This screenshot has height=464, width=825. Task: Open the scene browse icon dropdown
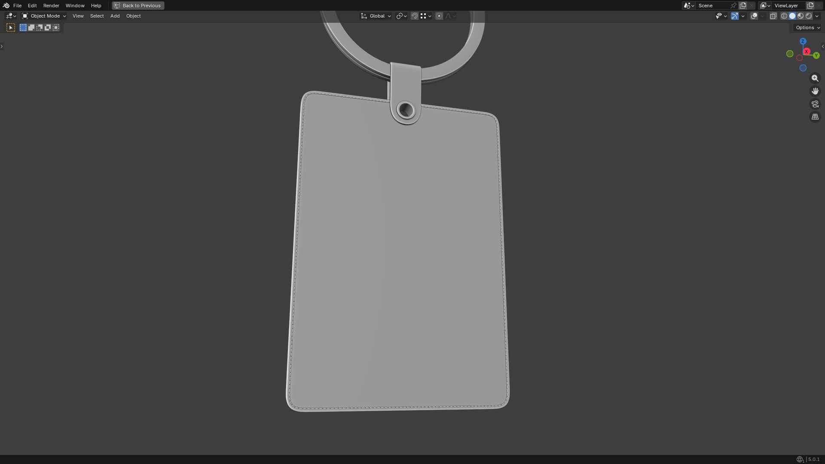(689, 6)
